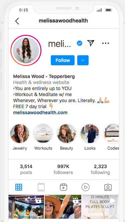Open the Looks story highlight
This screenshot has height=222, width=125.
(x=90, y=134)
